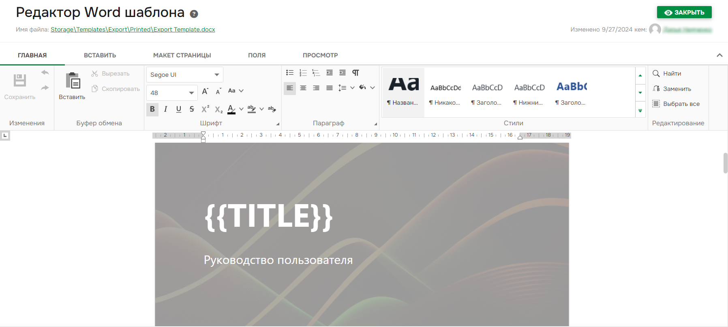Decrease paragraph indent
The height and width of the screenshot is (327, 728).
330,73
